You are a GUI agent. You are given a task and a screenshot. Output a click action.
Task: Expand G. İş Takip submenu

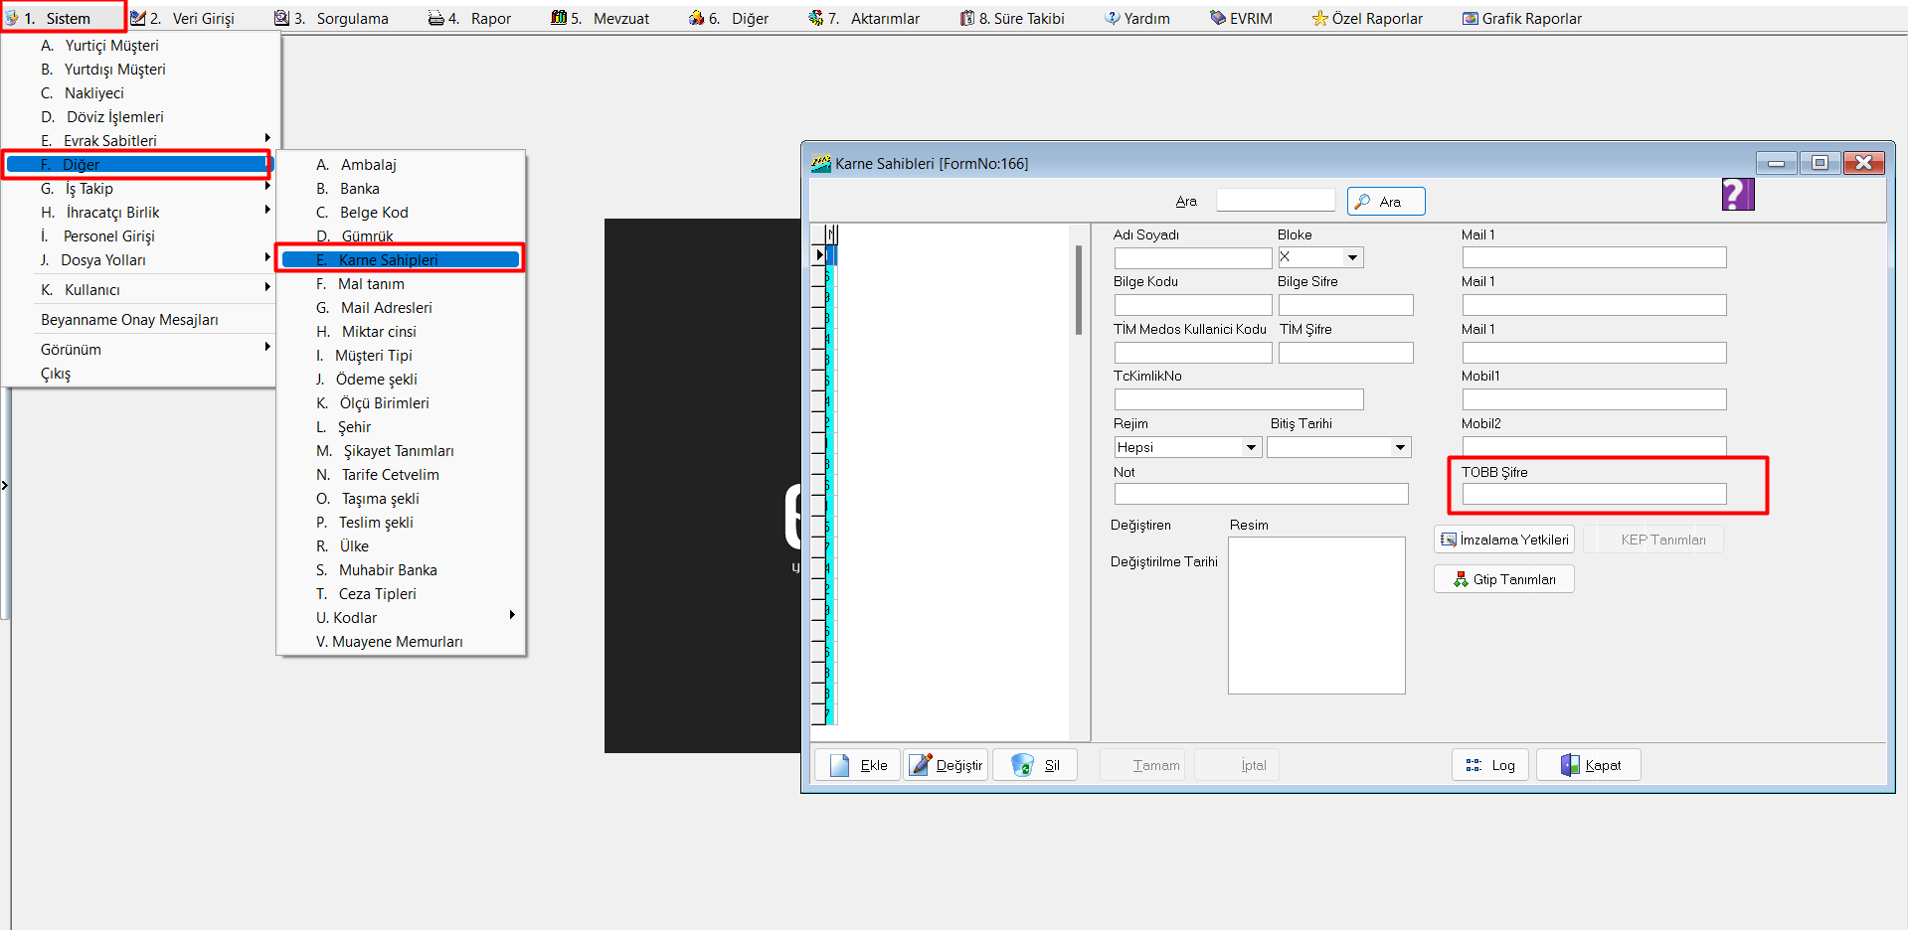point(139,188)
